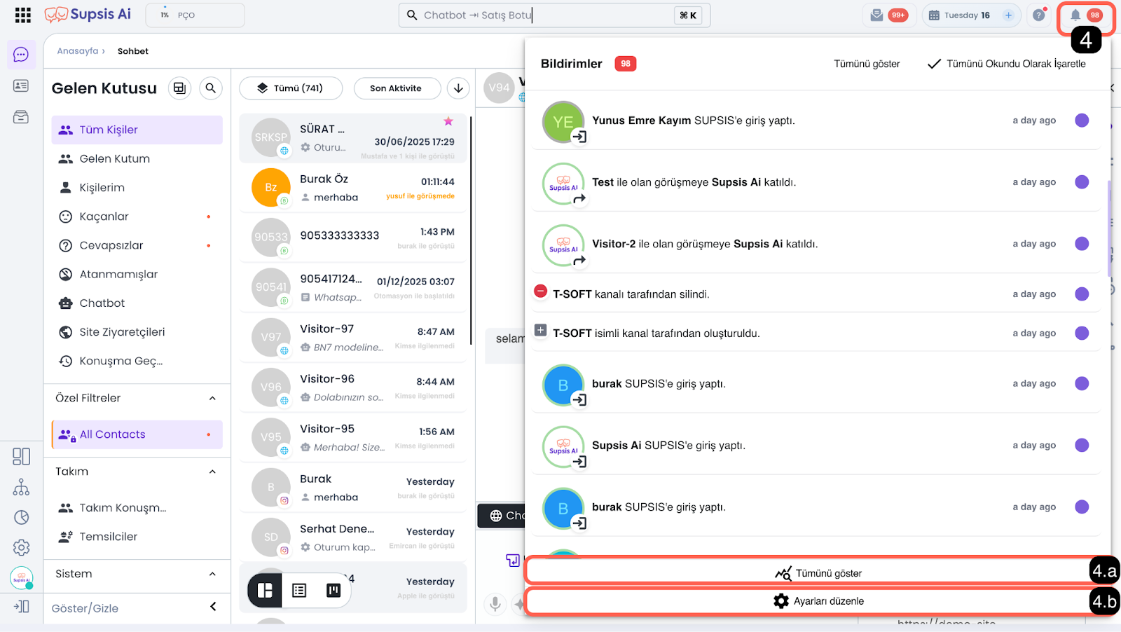
Task: Mark all notifications as read
Action: [1007, 64]
